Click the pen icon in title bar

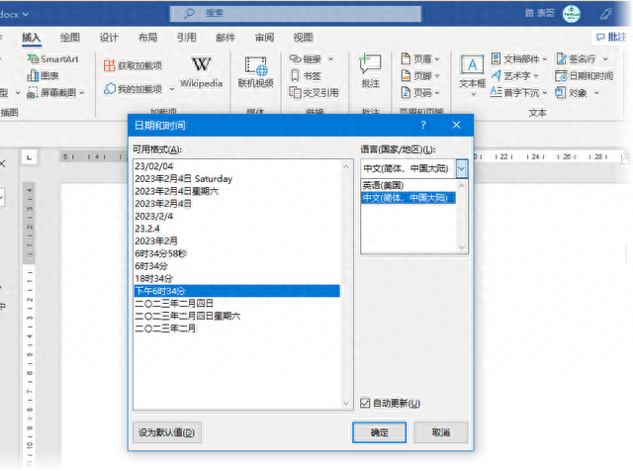pos(605,14)
